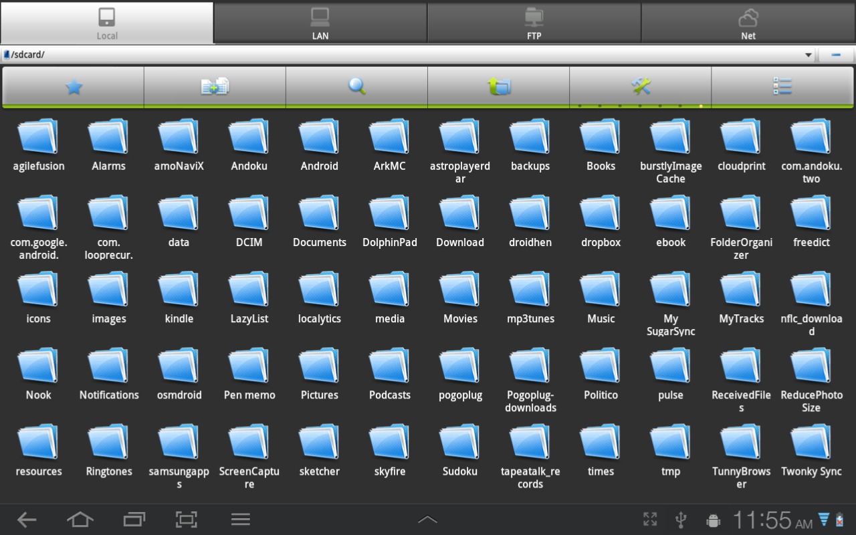Open the nflc_download folder

click(811, 304)
